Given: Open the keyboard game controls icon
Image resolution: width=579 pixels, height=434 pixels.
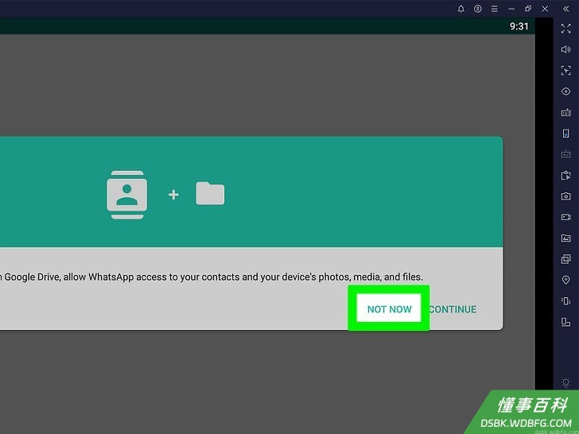Looking at the screenshot, I should coord(565,112).
